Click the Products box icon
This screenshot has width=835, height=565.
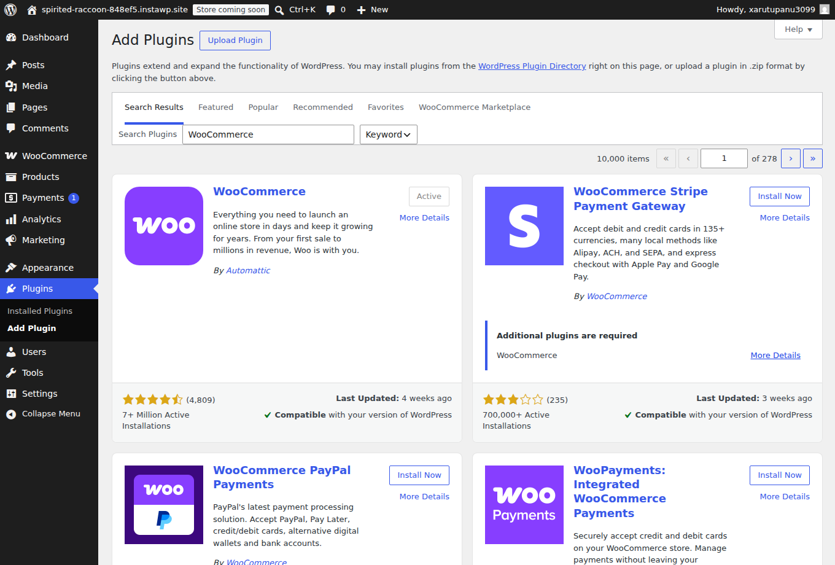point(11,177)
